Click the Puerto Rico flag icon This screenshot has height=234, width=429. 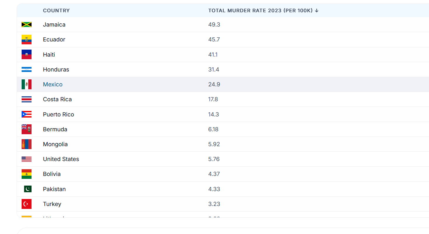pyautogui.click(x=27, y=114)
